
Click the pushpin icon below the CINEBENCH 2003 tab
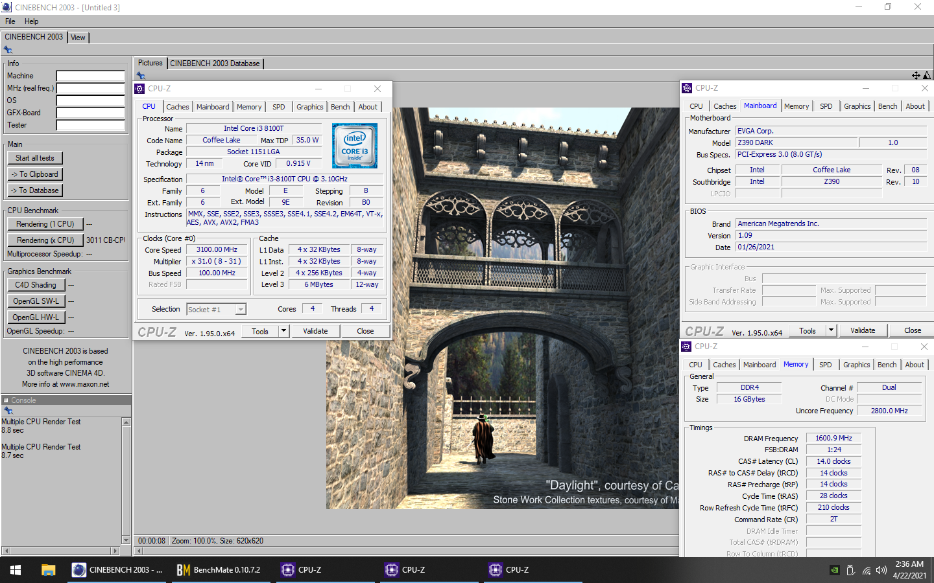(8, 50)
